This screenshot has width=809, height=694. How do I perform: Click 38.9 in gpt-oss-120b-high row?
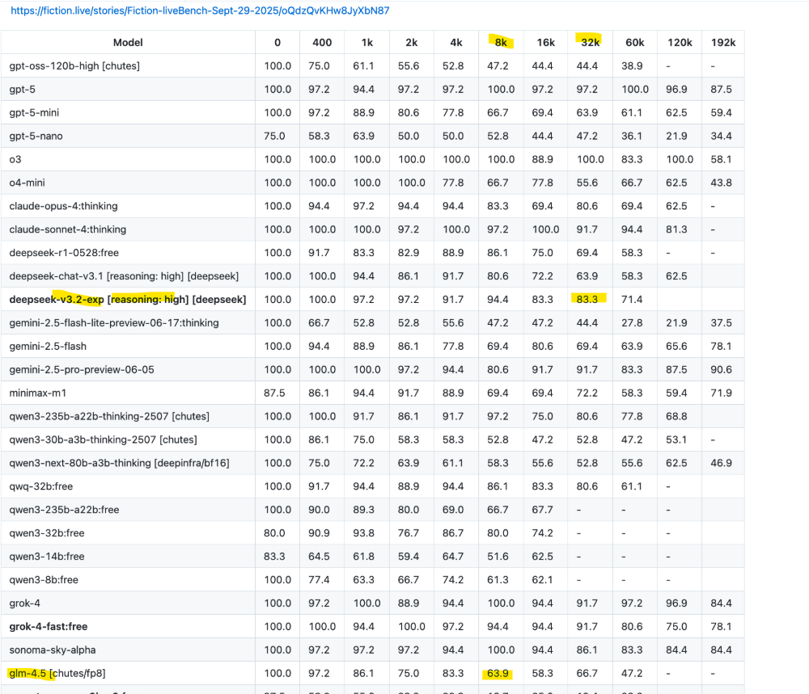pyautogui.click(x=632, y=66)
